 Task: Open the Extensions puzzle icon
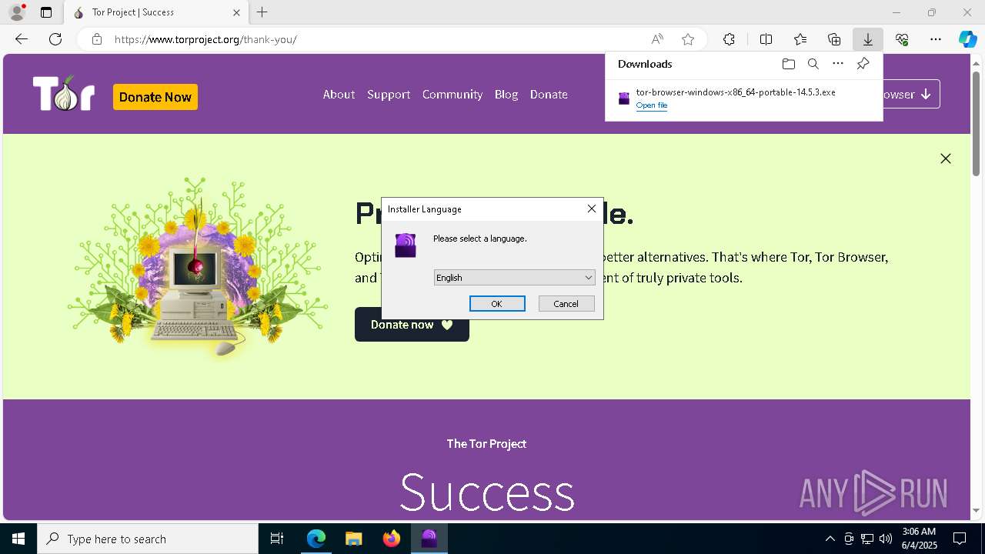[729, 39]
